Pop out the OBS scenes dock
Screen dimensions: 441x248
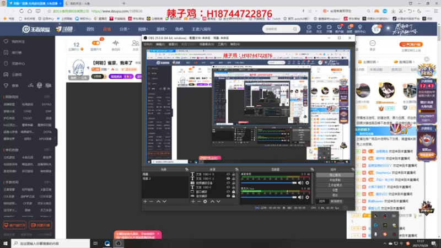point(187,169)
